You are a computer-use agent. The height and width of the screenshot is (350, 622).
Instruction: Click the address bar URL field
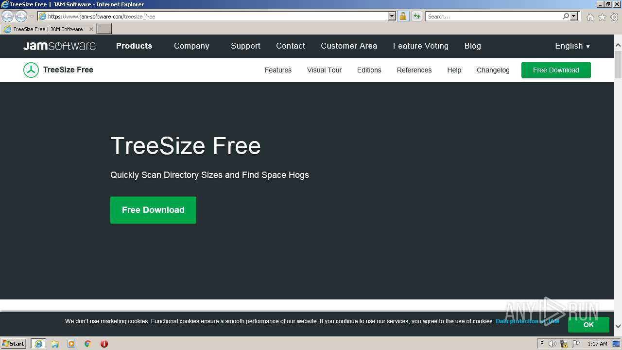point(217,16)
